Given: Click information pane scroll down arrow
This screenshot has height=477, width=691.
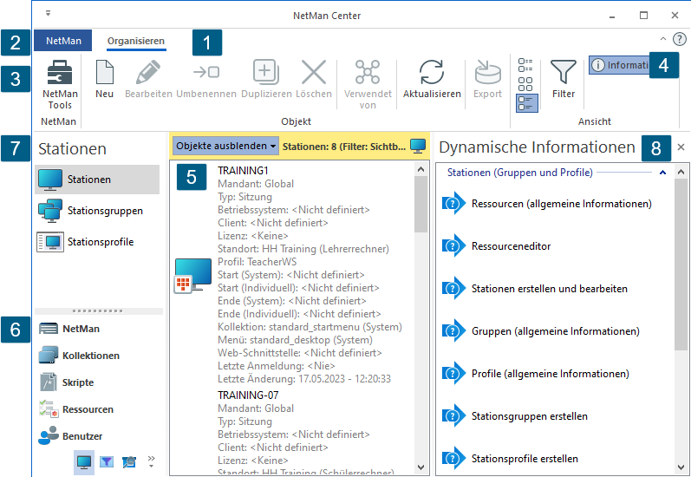Looking at the screenshot, I should click(x=681, y=467).
